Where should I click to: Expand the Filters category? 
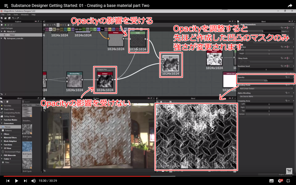[2, 134]
